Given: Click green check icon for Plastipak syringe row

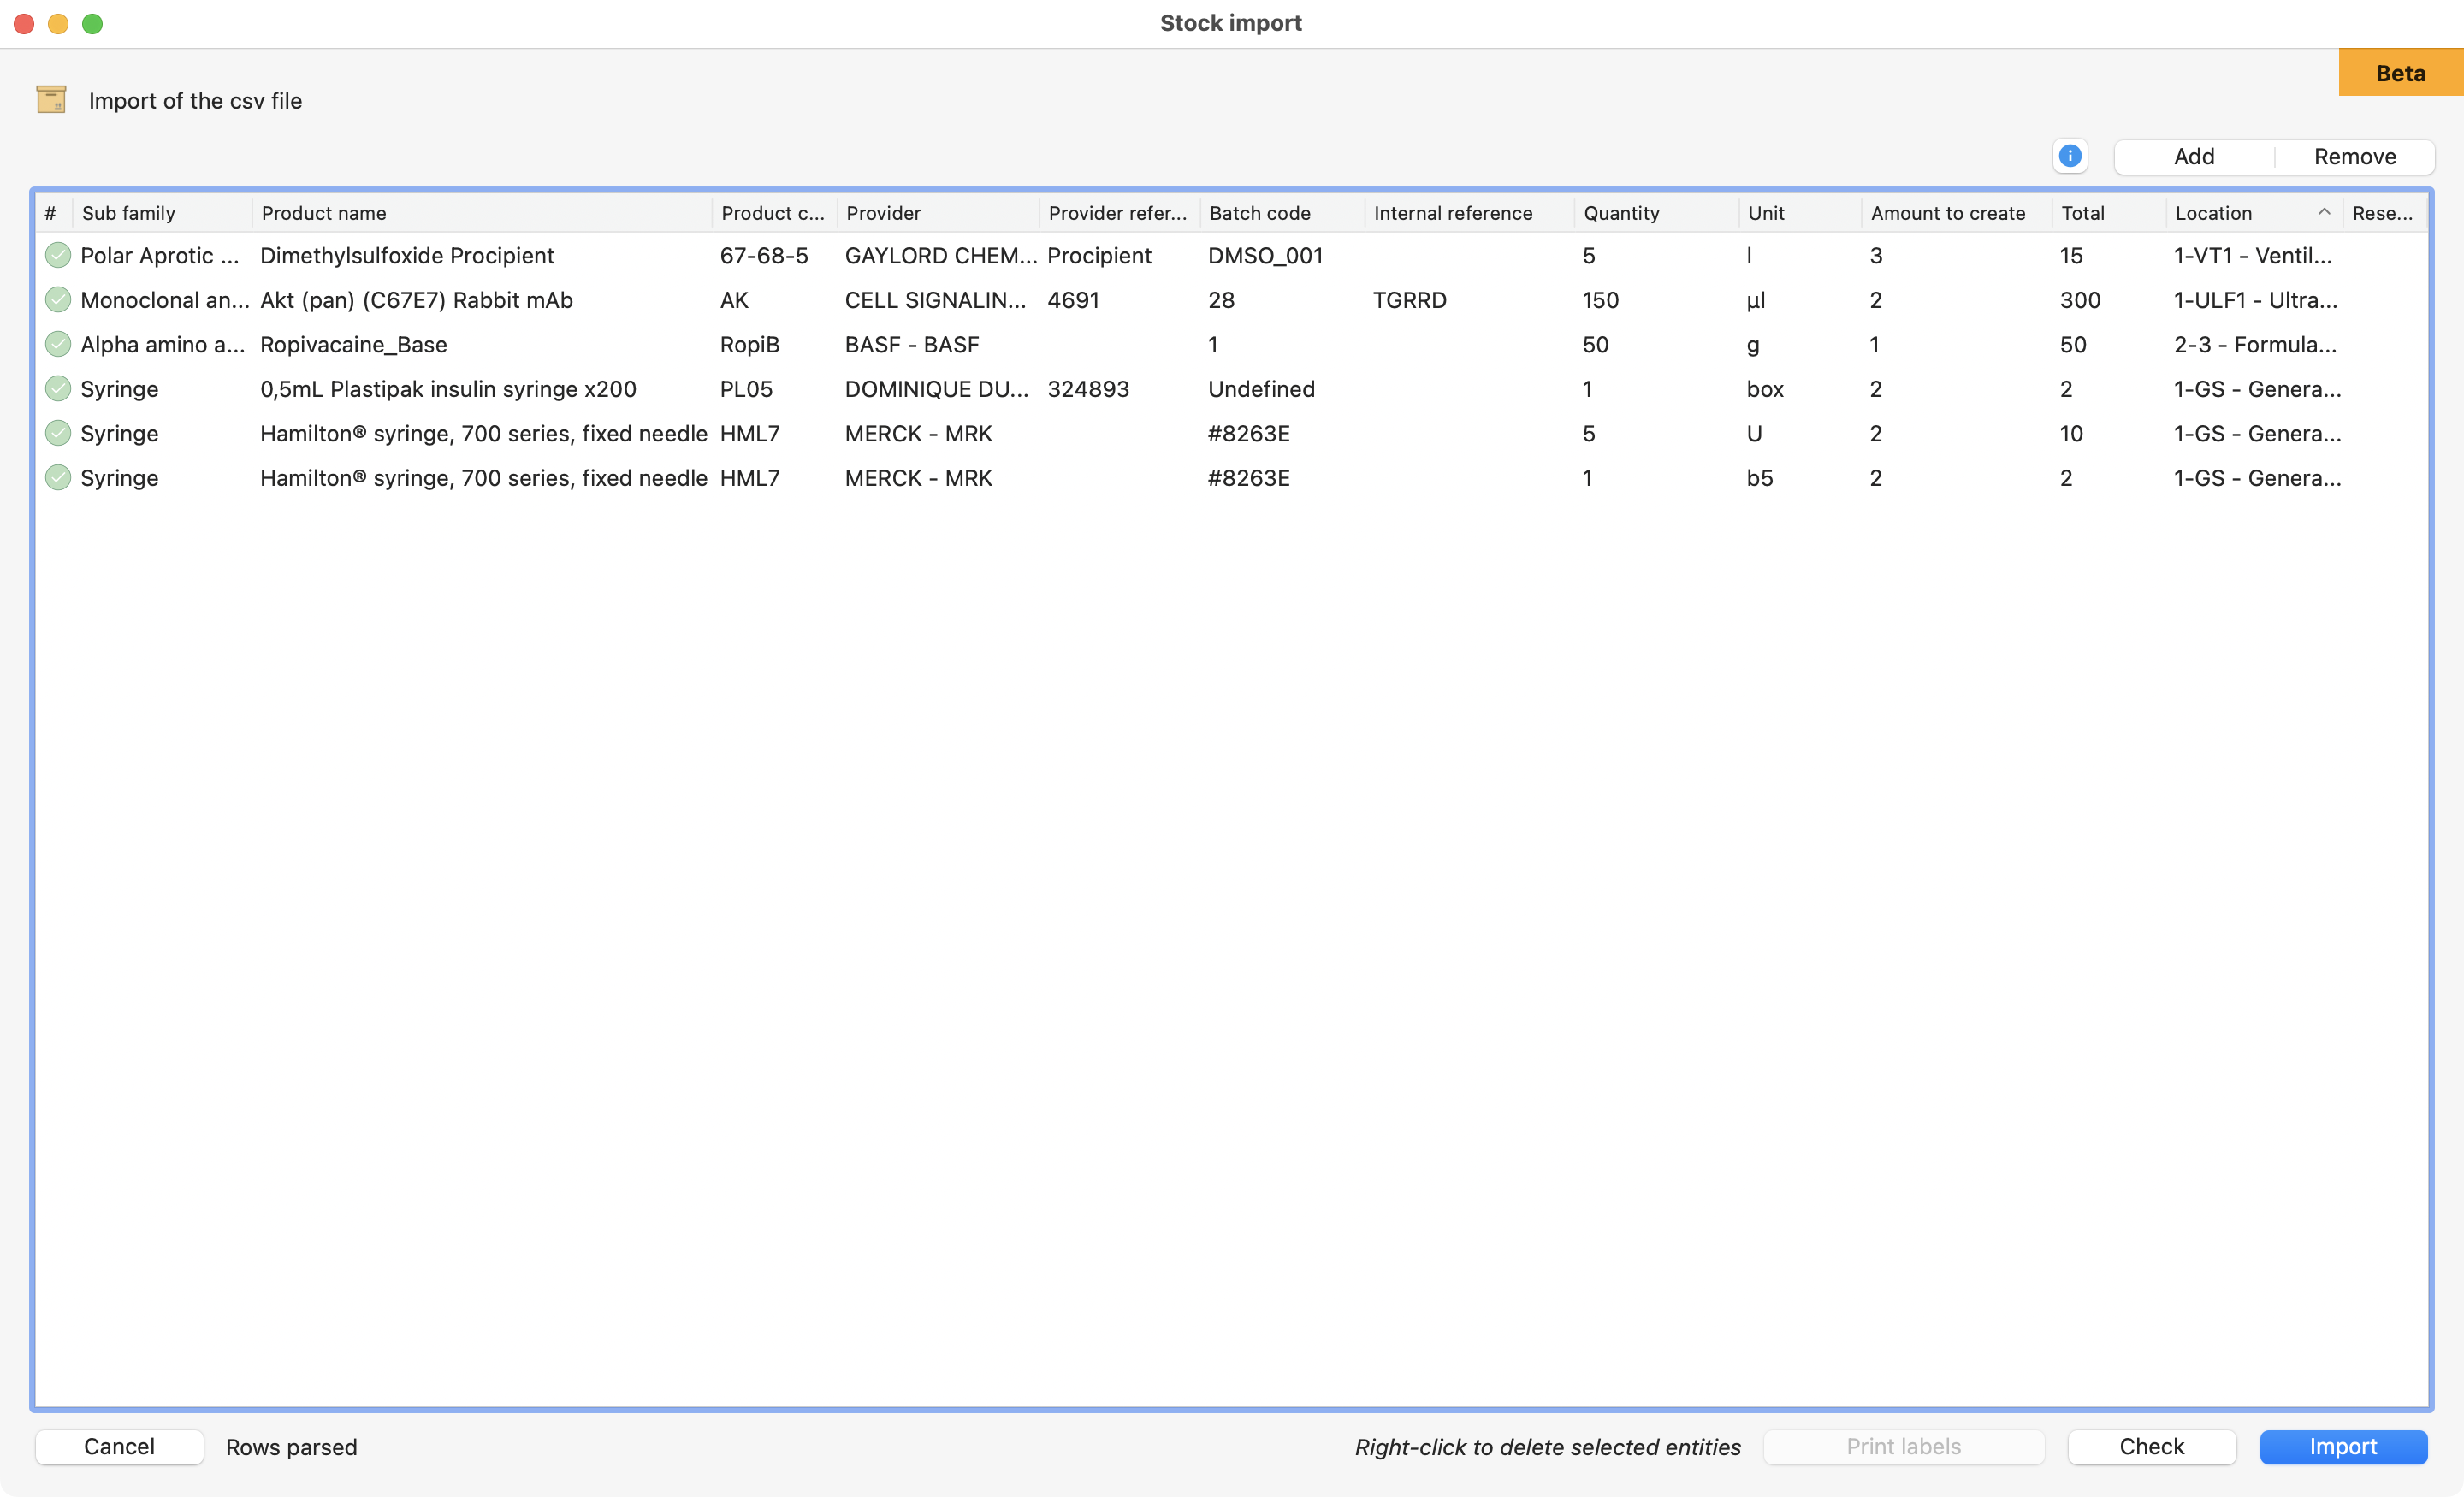Looking at the screenshot, I should [x=58, y=389].
